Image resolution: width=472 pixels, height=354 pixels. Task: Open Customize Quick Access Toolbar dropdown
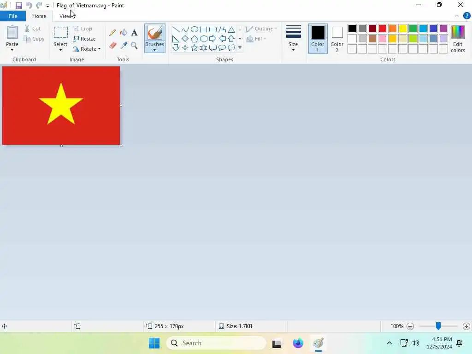point(47,6)
